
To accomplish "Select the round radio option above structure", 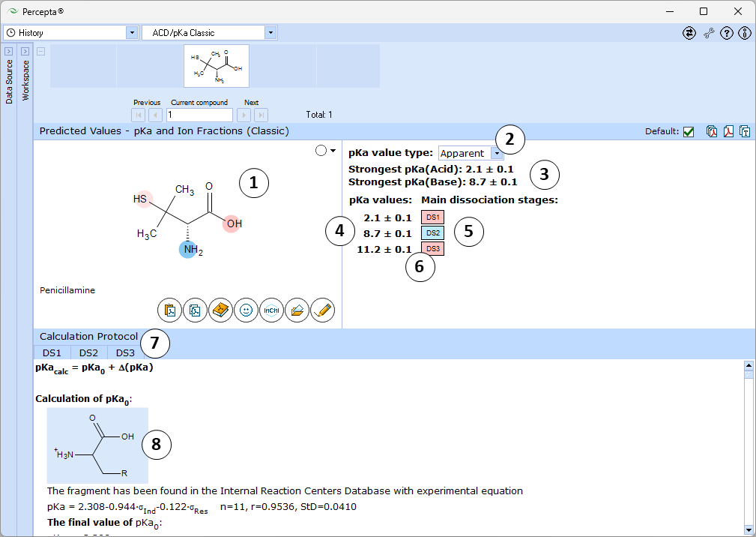I will 321,151.
